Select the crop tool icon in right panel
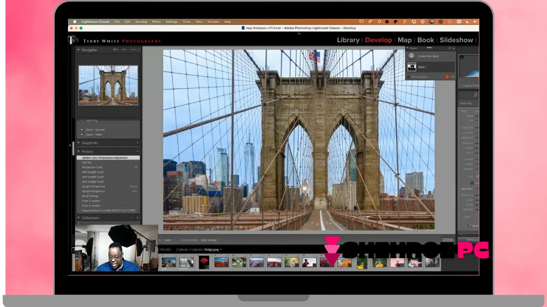Viewport: 547px width, 307px height. coord(475,95)
